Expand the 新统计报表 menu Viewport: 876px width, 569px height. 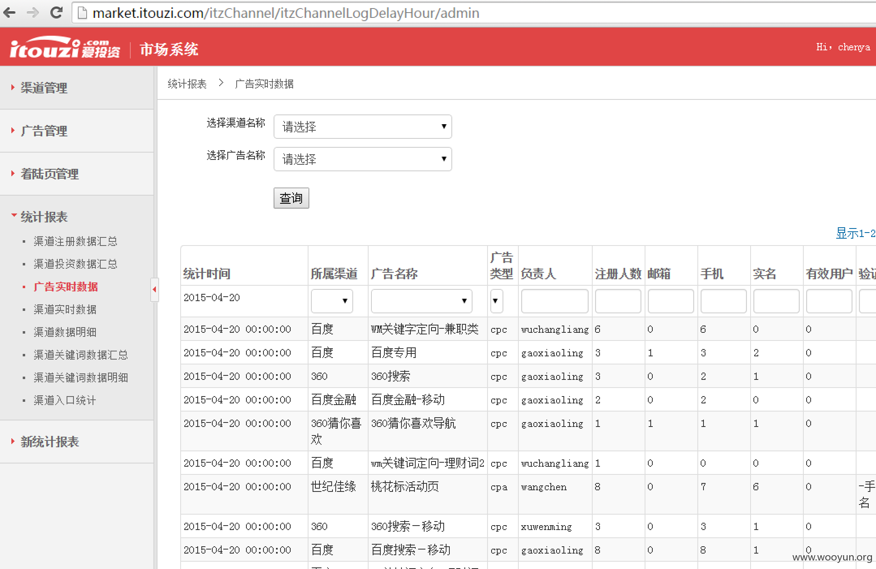(x=50, y=442)
